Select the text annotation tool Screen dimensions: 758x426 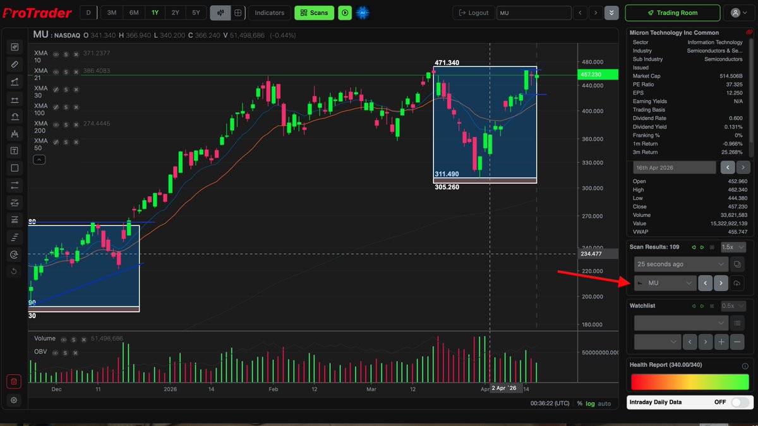tap(14, 150)
